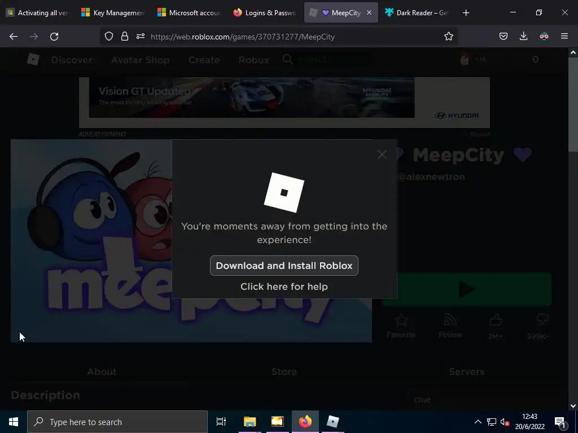Click the page scrollbar down arrow
The height and width of the screenshot is (433, 578).
573,406
